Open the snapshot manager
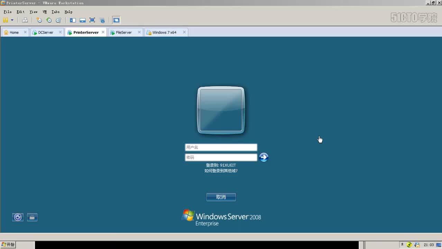The image size is (442, 249). pos(58,20)
